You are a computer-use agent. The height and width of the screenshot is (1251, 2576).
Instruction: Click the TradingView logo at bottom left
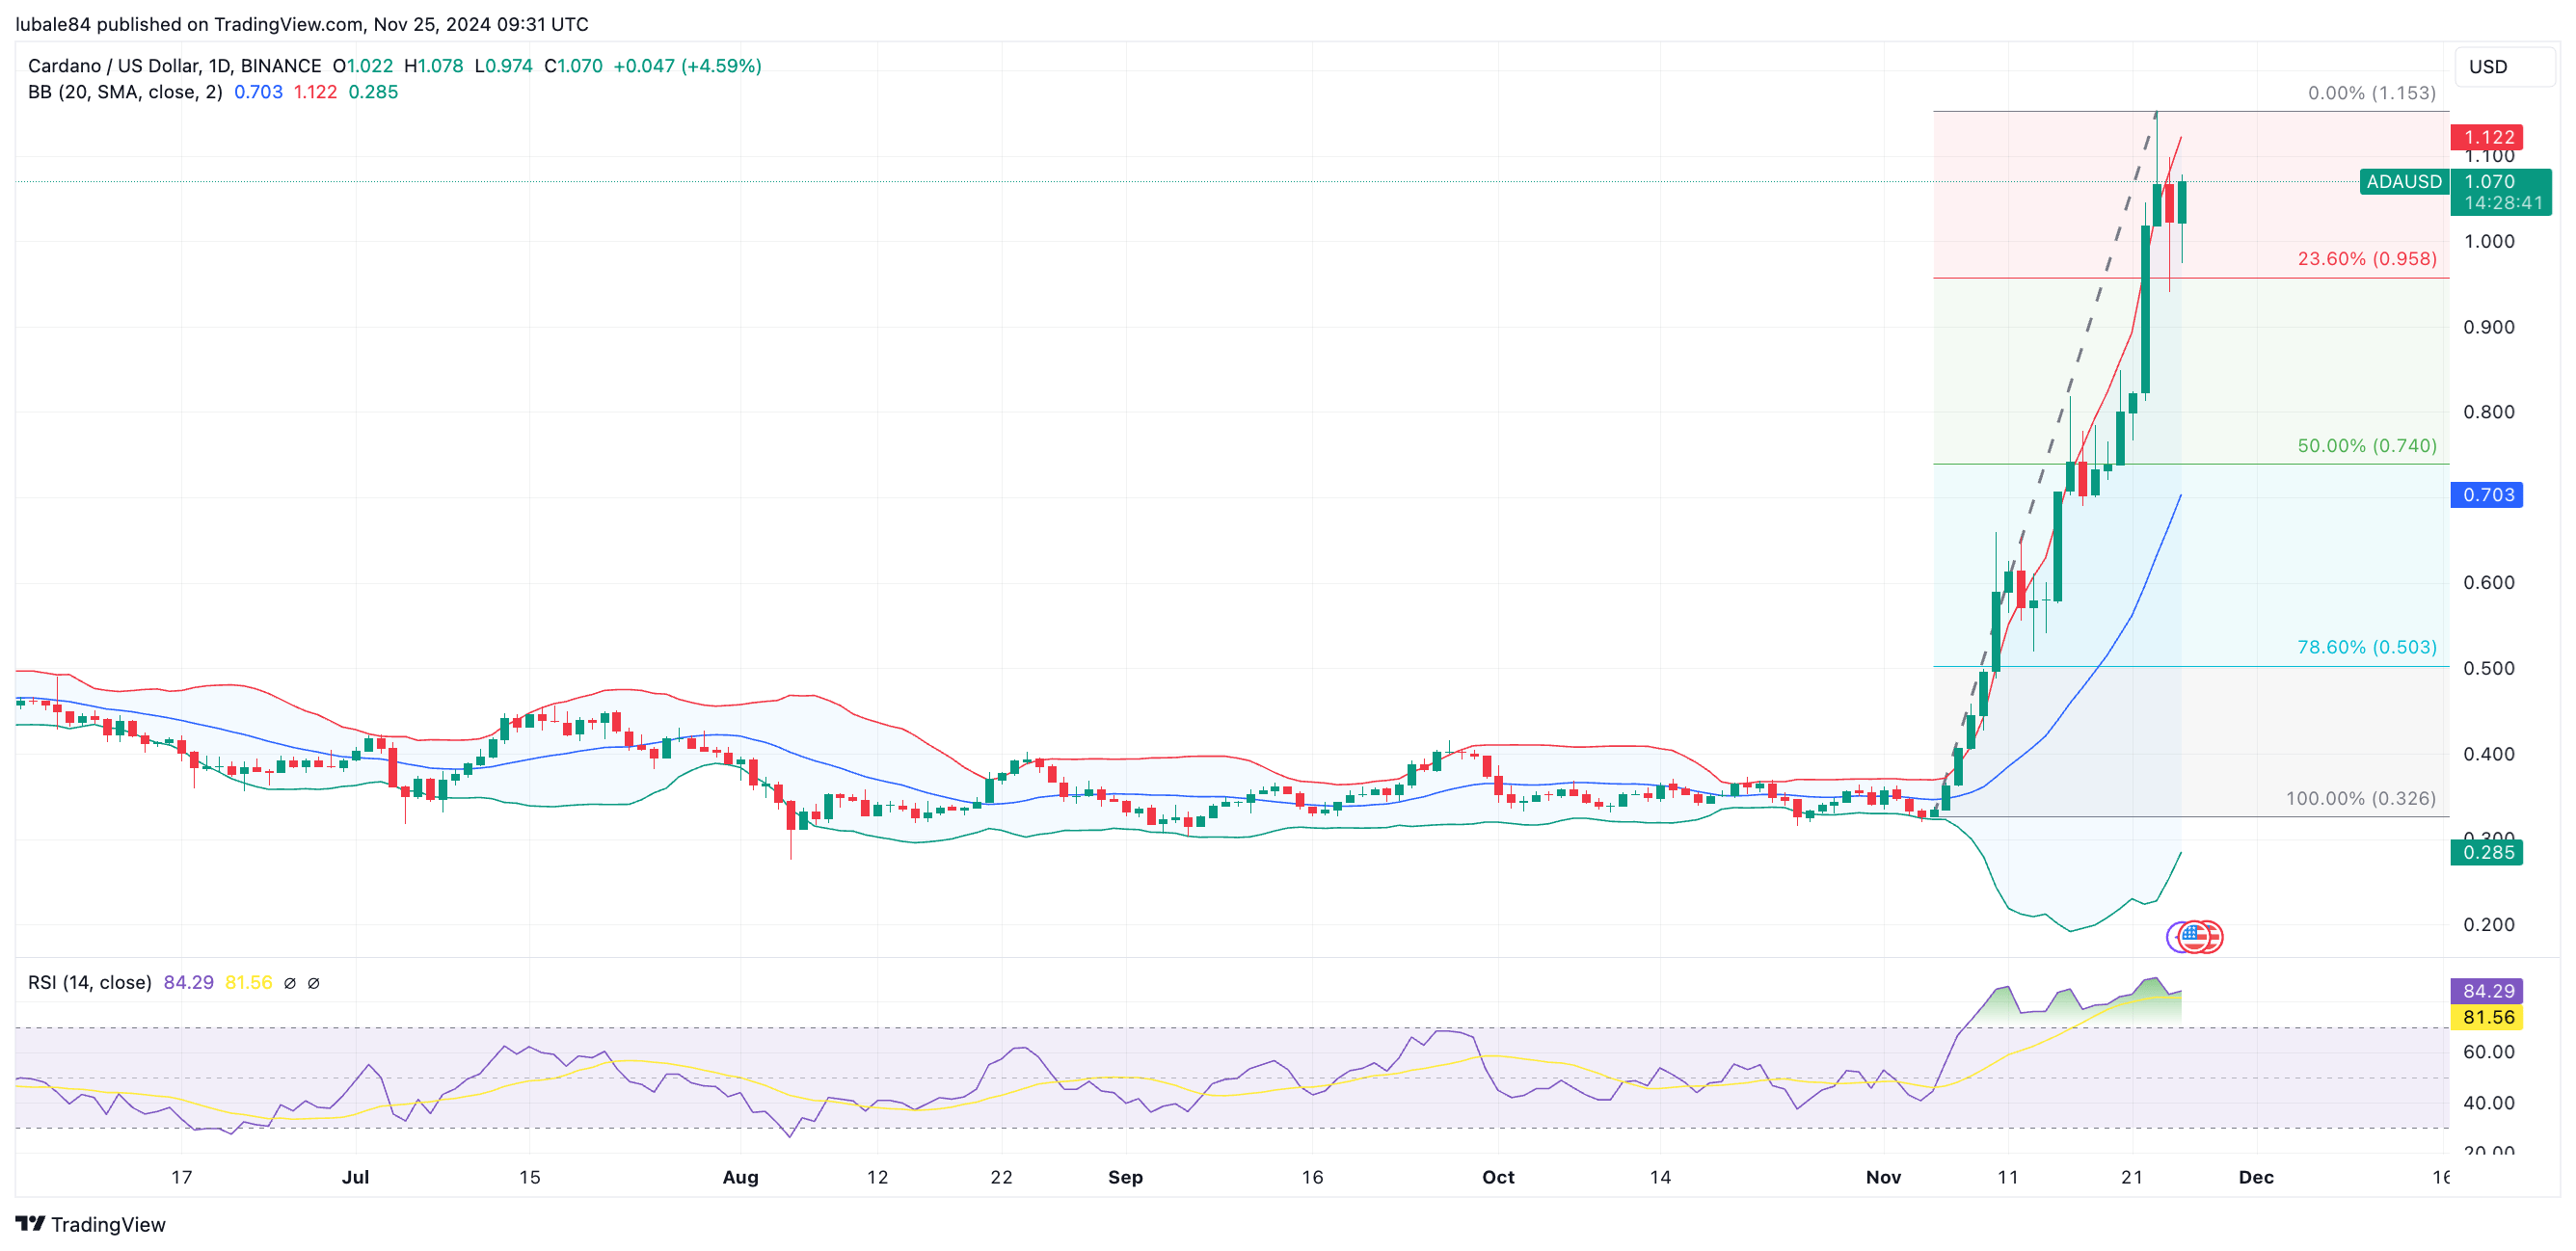90,1224
